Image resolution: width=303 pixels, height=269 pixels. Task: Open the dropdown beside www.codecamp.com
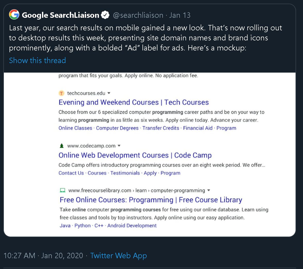coord(119,146)
